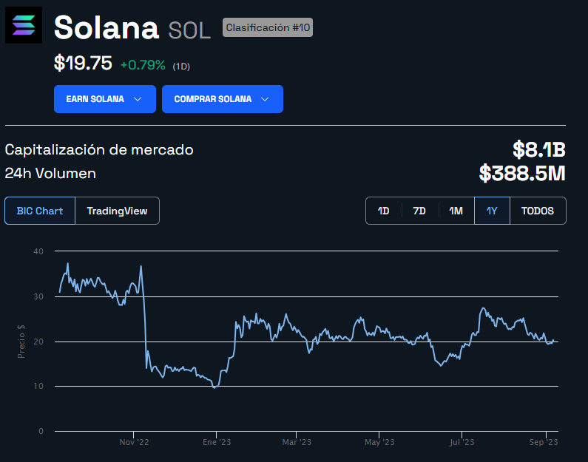The width and height of the screenshot is (588, 462).
Task: Click the $8.1B market cap value
Action: coord(539,149)
